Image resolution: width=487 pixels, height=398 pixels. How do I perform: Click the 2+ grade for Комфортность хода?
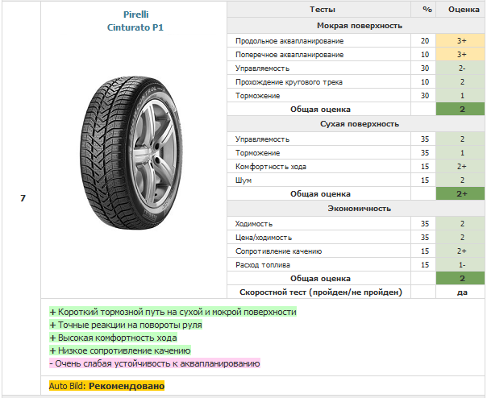[460, 166]
